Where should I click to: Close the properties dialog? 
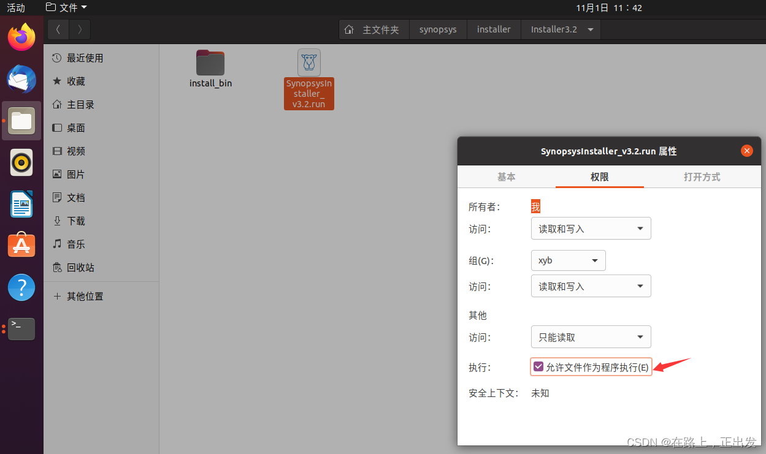point(746,151)
